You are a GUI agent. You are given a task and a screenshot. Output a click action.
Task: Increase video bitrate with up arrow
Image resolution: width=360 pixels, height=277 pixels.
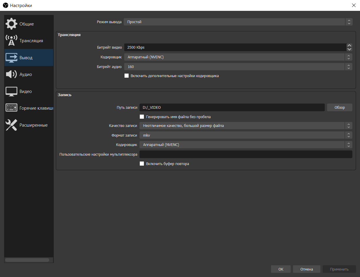coord(349,45)
